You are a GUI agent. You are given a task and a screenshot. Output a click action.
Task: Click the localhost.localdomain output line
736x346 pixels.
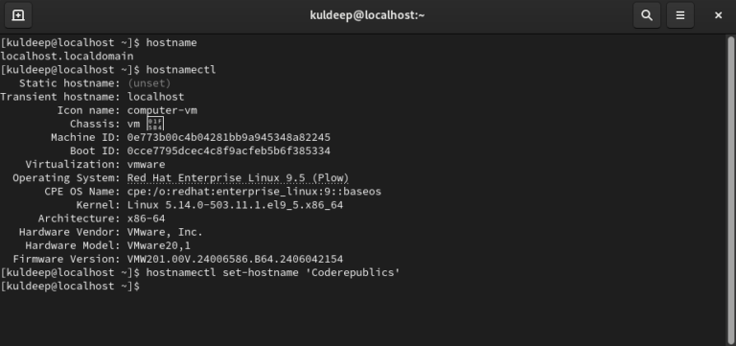point(67,57)
